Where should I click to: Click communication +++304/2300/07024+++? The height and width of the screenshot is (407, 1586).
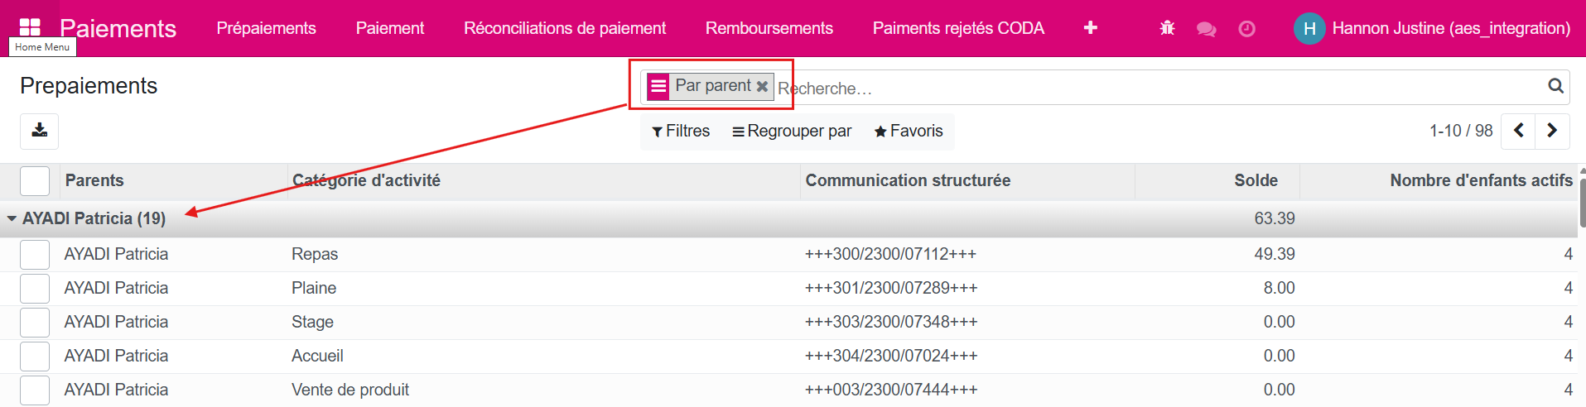tap(891, 356)
